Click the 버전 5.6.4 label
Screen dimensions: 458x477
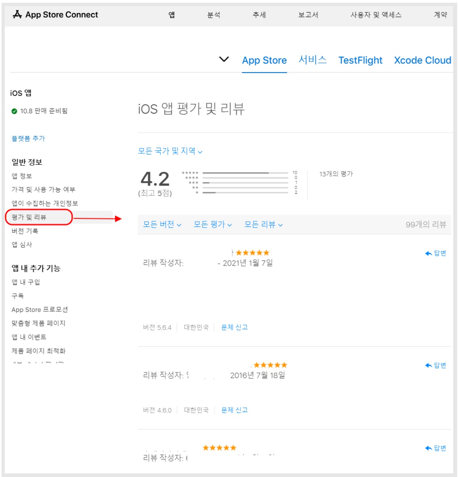point(157,327)
